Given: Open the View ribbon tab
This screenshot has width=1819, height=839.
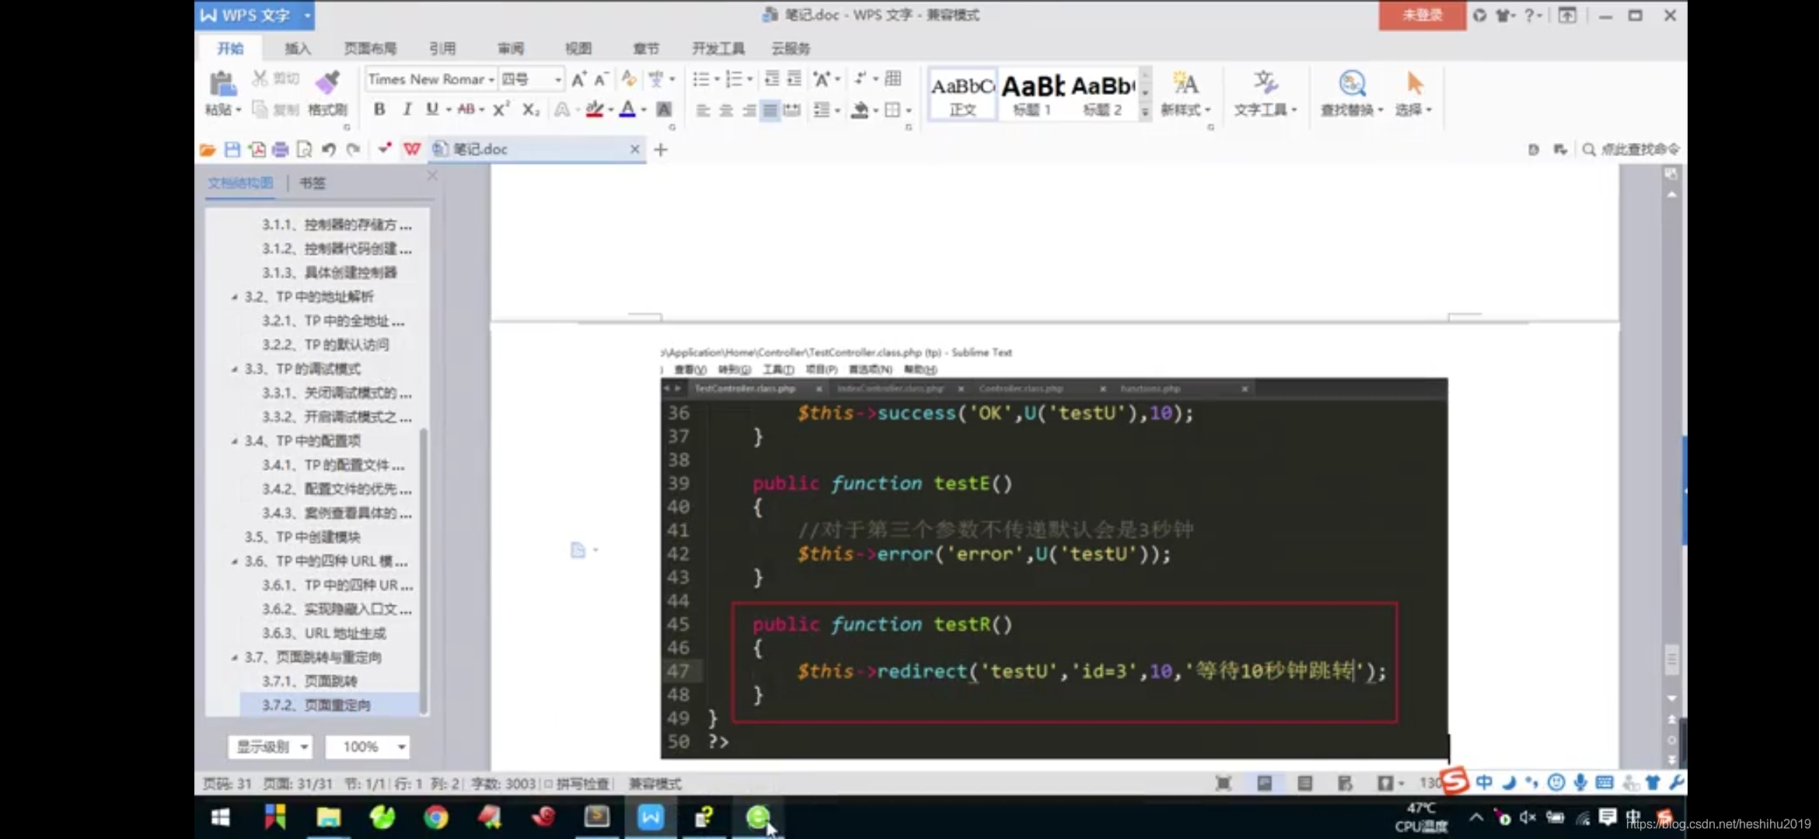Looking at the screenshot, I should (x=578, y=49).
